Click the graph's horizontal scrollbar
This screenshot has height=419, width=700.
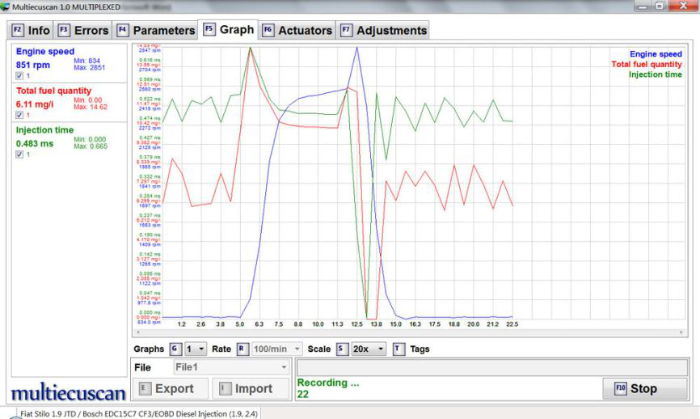click(x=404, y=332)
